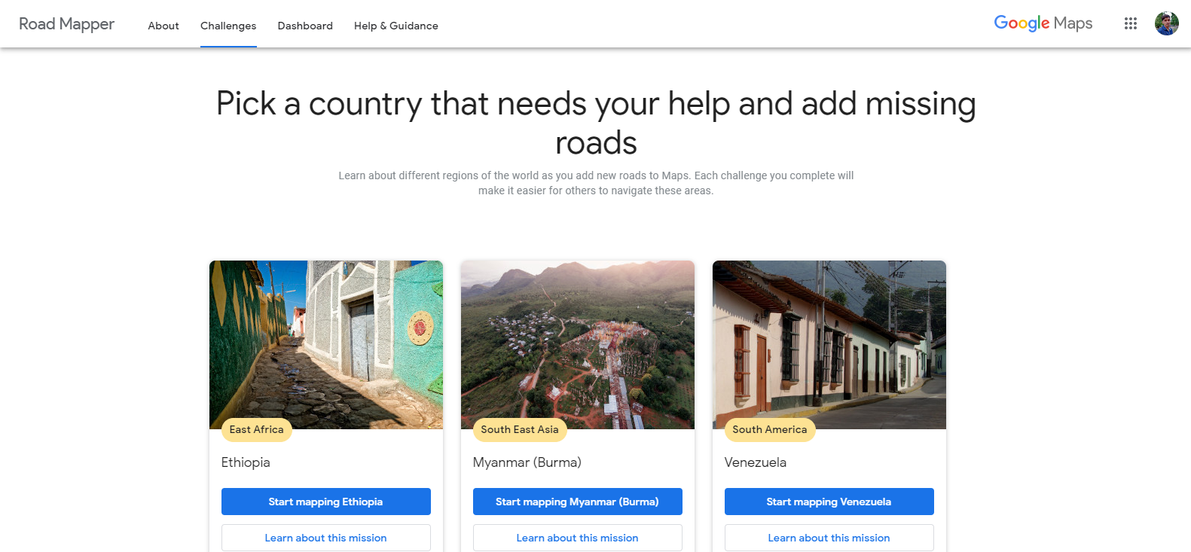Click the Myanmar aerial photo thumbnail
Image resolution: width=1191 pixels, height=552 pixels.
pyautogui.click(x=578, y=345)
